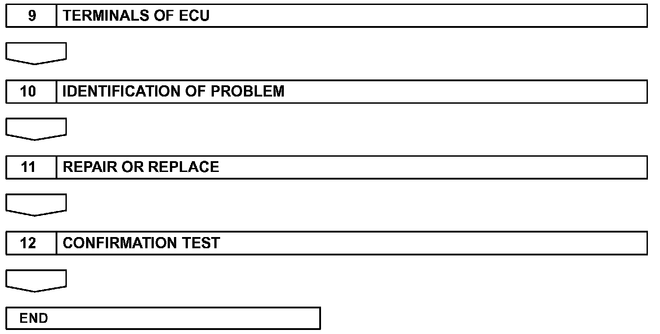Image resolution: width=660 pixels, height=334 pixels.
Task: Open the TERMINALS OF ECU step
Action: coord(352,16)
